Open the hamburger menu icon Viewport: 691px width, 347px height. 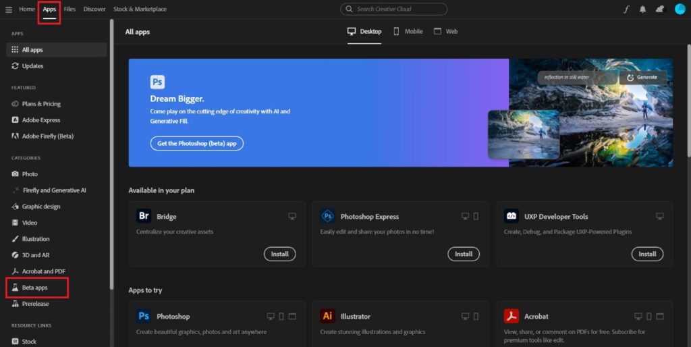9,9
